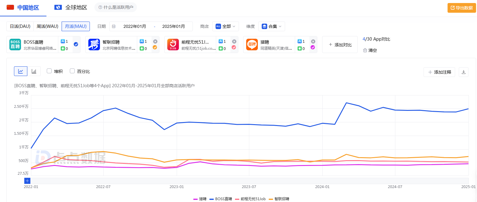This screenshot has height=202, width=477.
Task: Click the 导出数据 export button
Action: (462, 8)
